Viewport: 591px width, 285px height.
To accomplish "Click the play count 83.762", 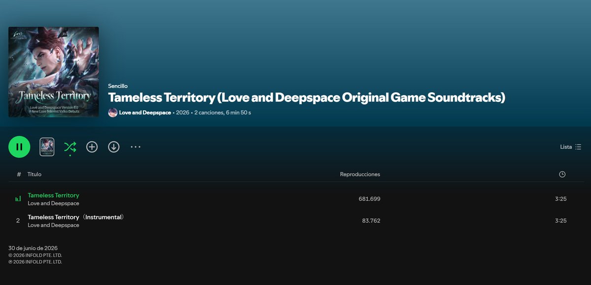I will point(371,220).
